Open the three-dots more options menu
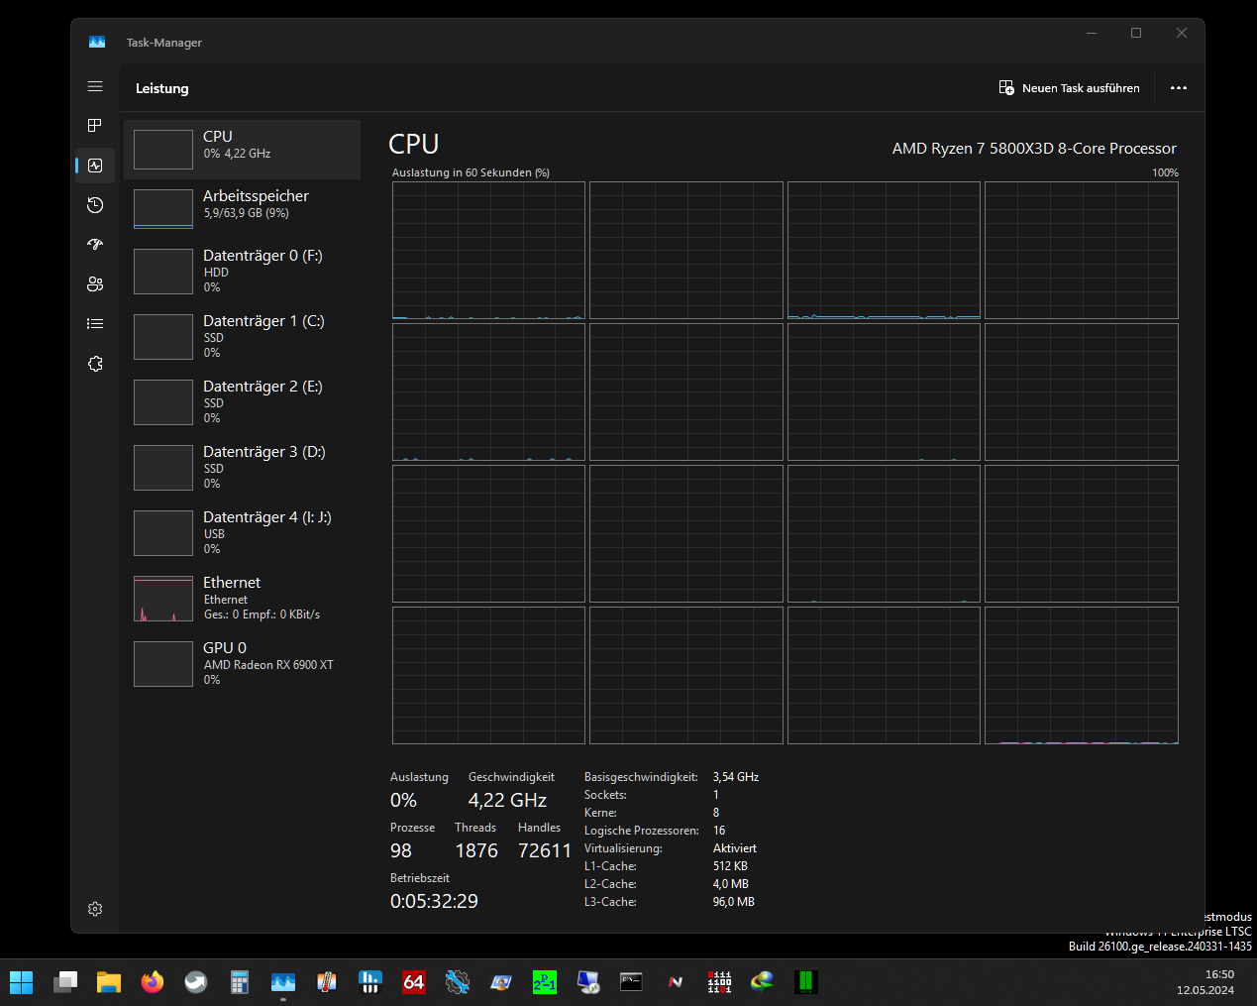 [1179, 88]
